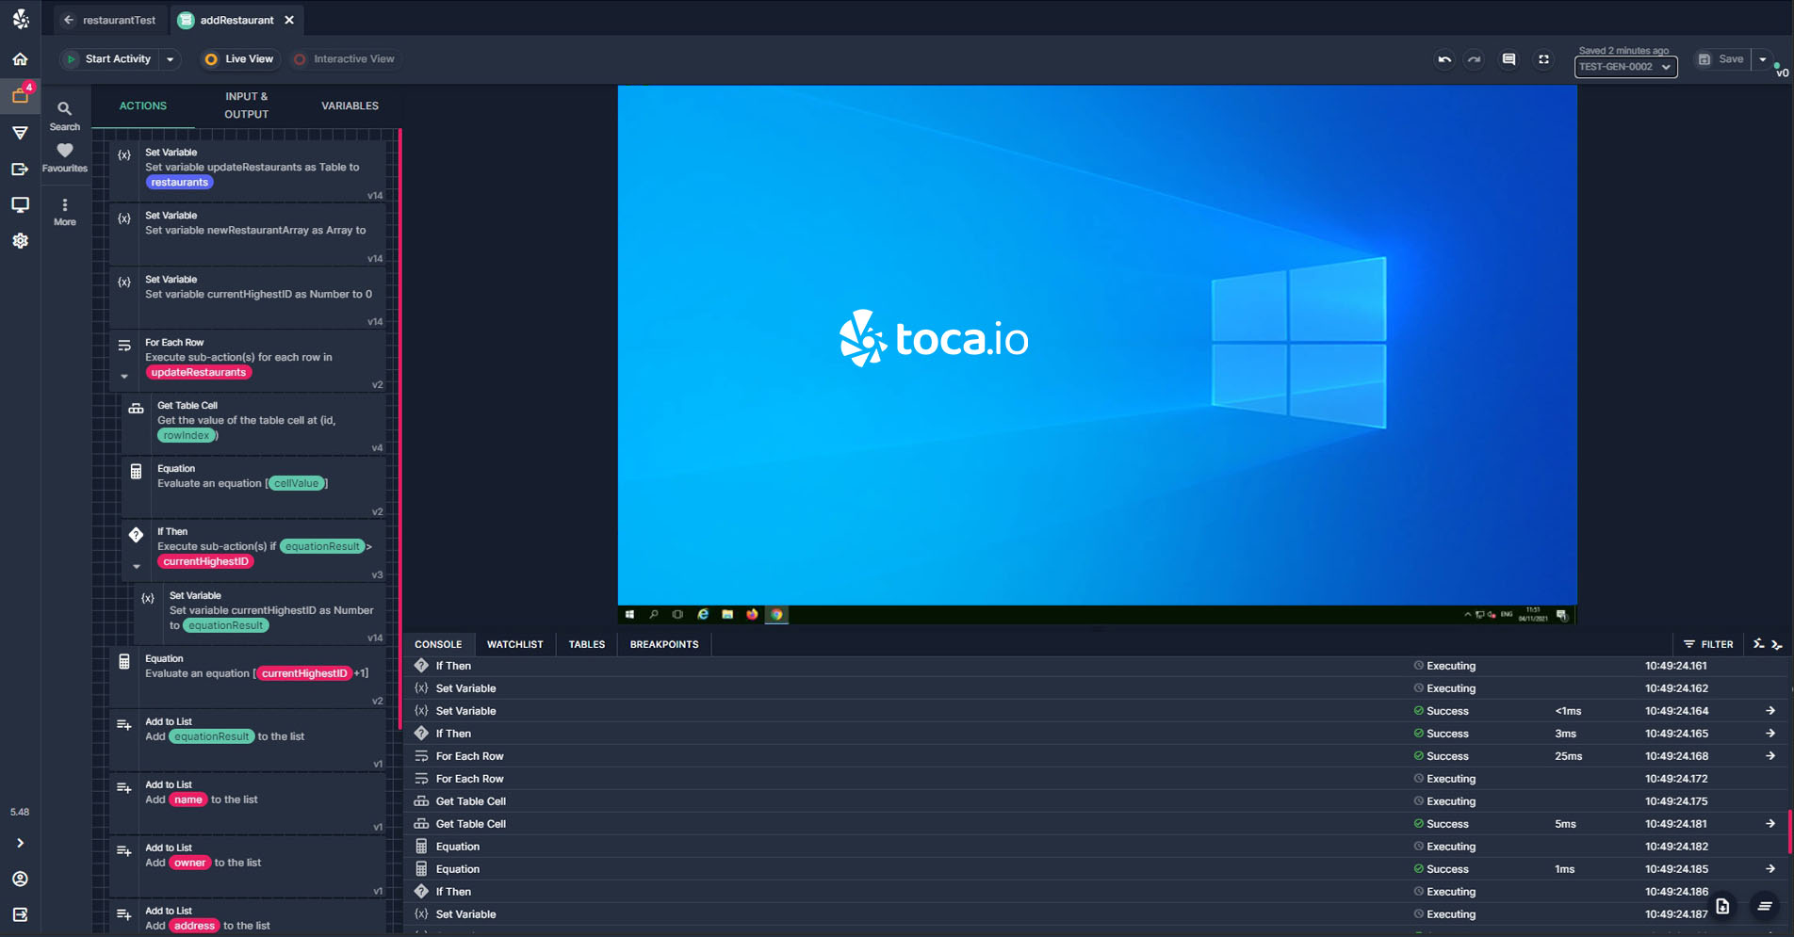Screen dimensions: 1794x937
Task: Open Chrome in remote desktop taskbar
Action: pyautogui.click(x=776, y=614)
